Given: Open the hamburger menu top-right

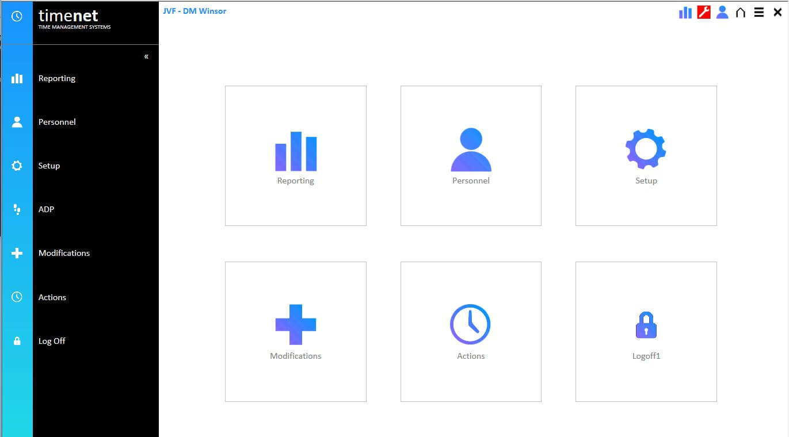Looking at the screenshot, I should (x=758, y=12).
